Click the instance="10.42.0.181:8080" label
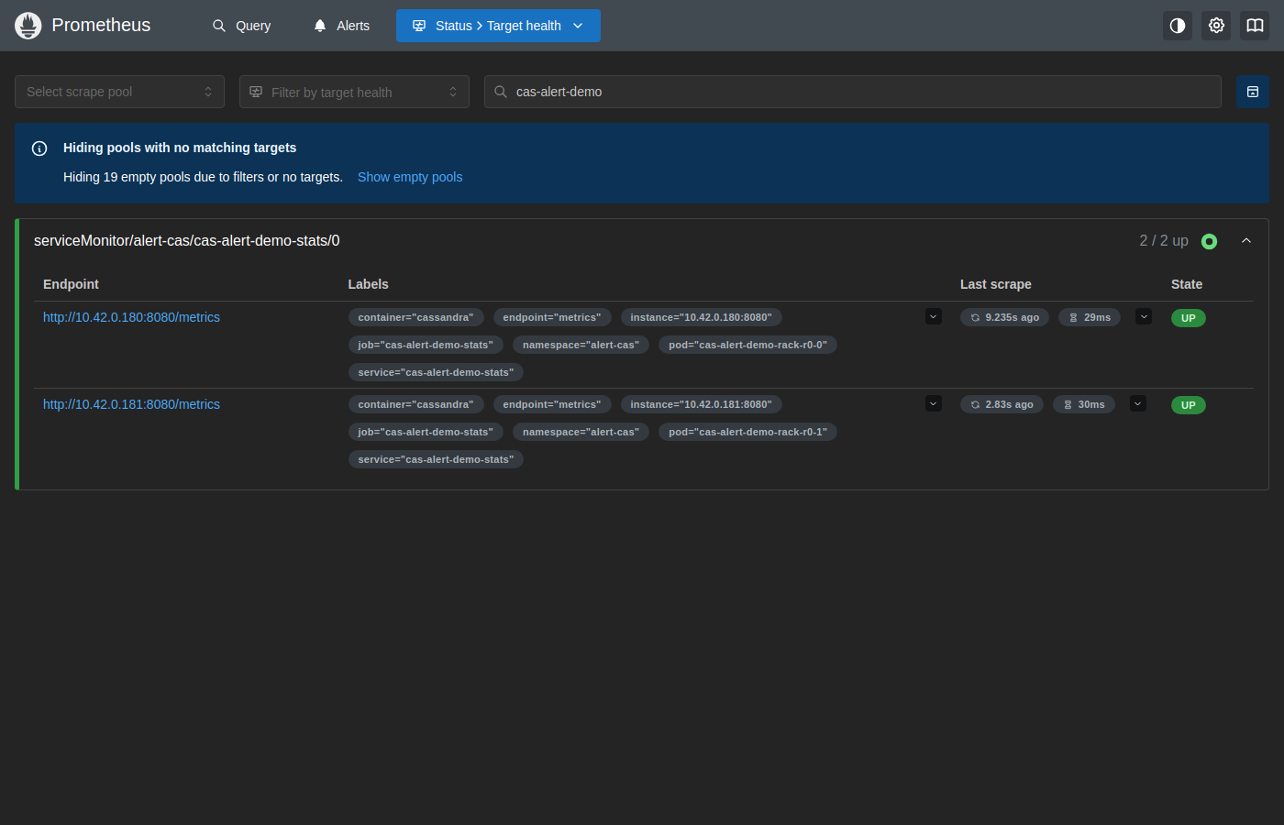 (x=702, y=404)
